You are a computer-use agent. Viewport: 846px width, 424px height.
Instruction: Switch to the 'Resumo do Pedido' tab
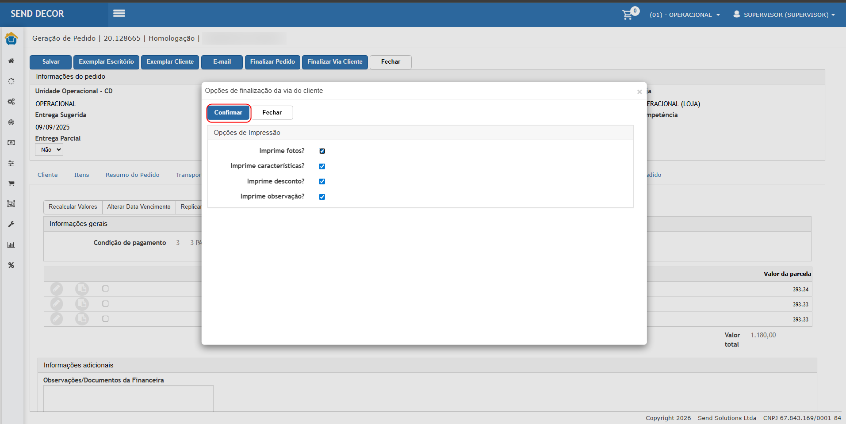pyautogui.click(x=132, y=175)
